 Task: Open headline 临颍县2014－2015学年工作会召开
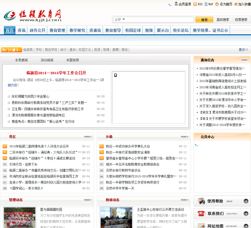point(56,73)
